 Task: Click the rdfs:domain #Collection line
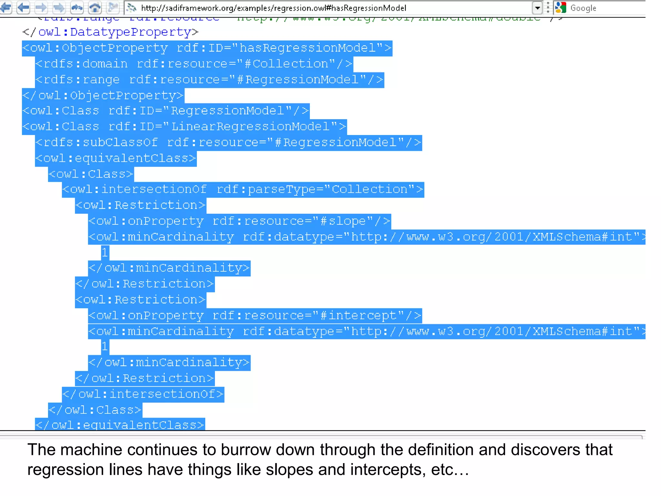[x=194, y=64]
